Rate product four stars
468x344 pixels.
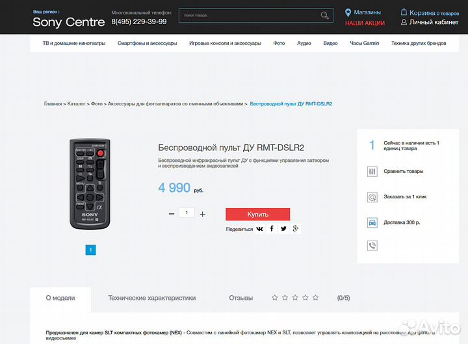pos(305,298)
